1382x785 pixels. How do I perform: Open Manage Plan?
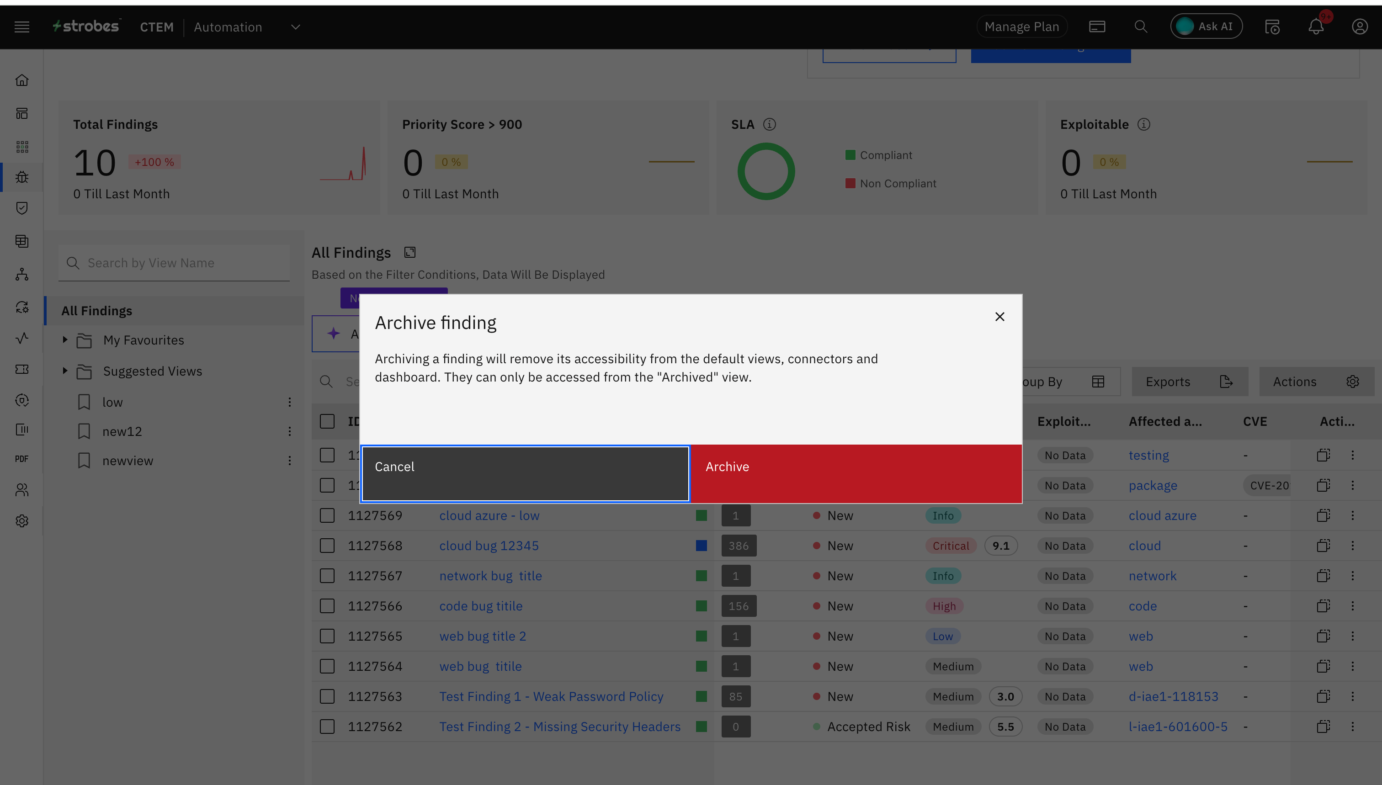click(x=1021, y=27)
